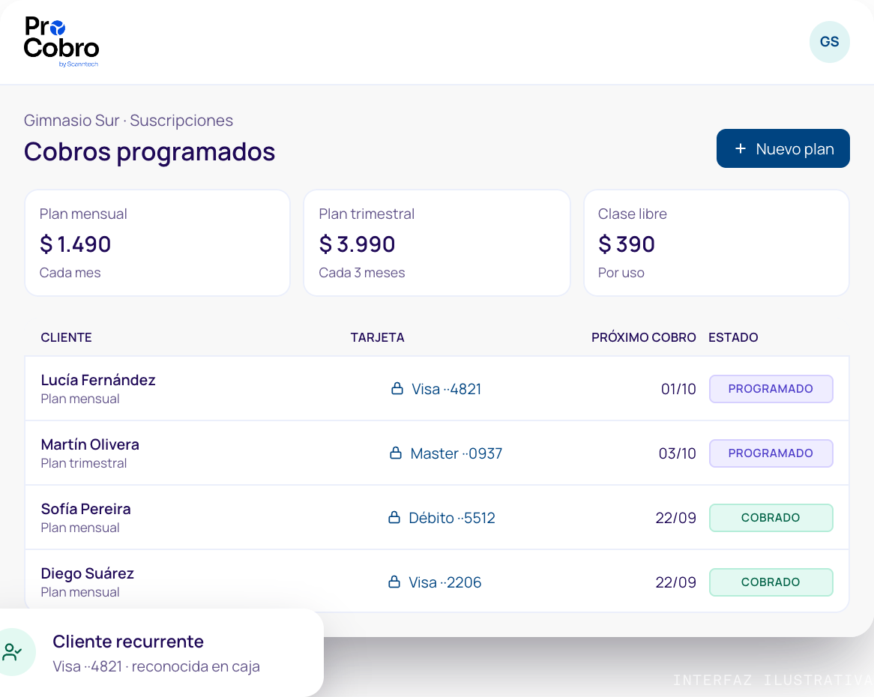Click the Master ··0937 card text
Screen dimensions: 874x697
click(x=456, y=453)
